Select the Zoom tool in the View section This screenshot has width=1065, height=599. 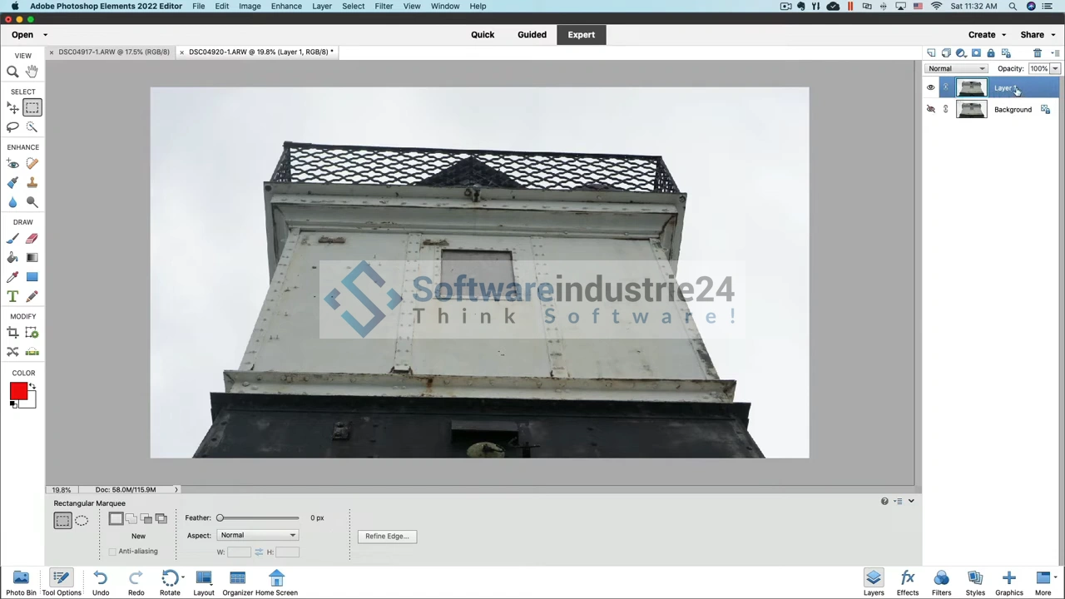click(12, 72)
